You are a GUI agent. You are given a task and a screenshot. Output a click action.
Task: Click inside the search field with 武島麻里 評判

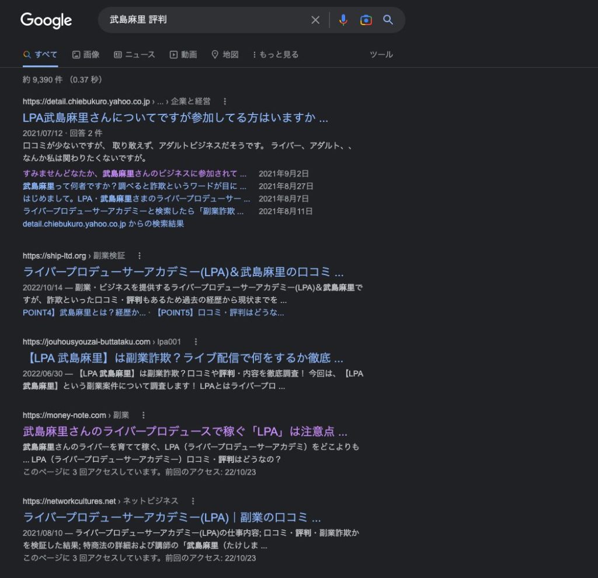tap(204, 20)
